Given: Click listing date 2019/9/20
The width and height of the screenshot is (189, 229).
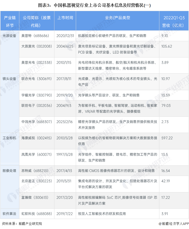Looking at the screenshot, I should tap(65, 95).
